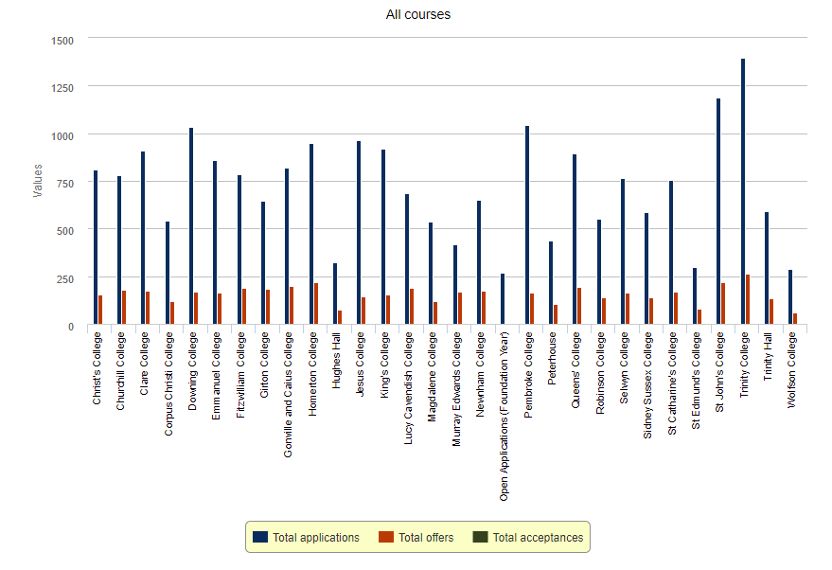Click the Lucy Cavendish College label

click(408, 386)
